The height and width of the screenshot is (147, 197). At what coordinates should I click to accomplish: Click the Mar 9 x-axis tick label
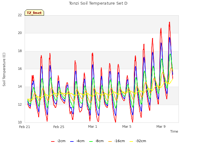pos(161,126)
